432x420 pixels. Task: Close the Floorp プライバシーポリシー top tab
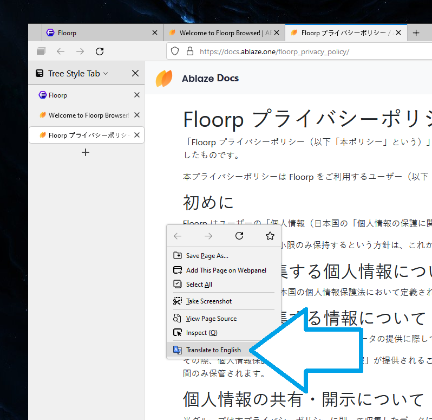click(x=398, y=33)
